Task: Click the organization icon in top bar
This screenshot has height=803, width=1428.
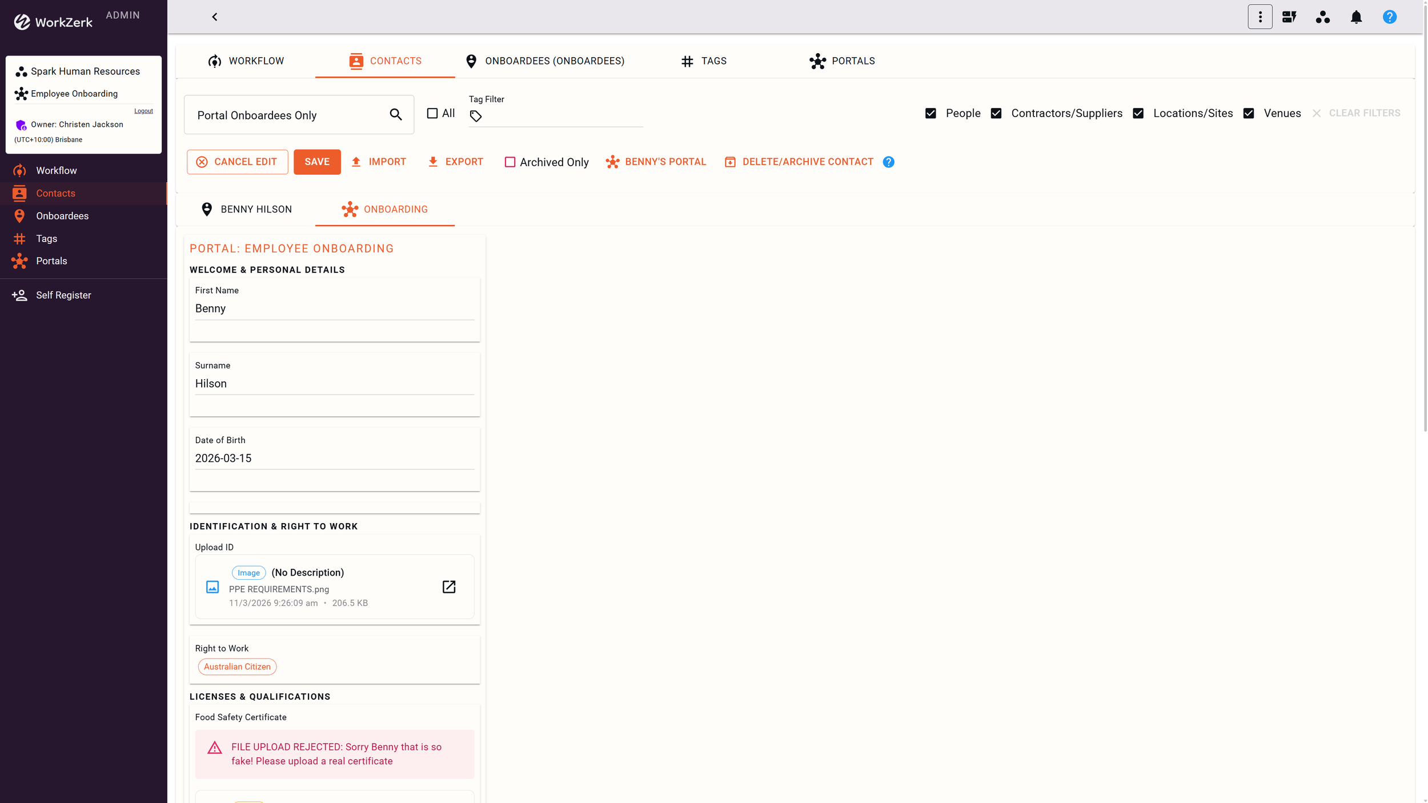Action: click(x=1322, y=17)
